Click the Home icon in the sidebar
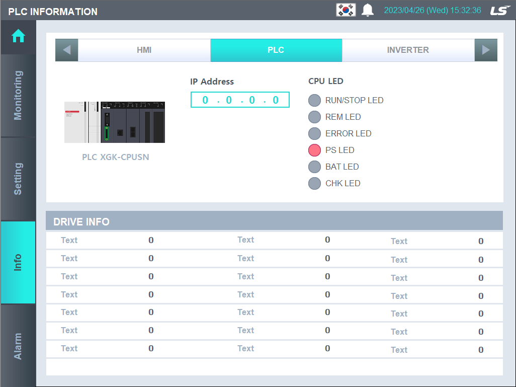Image resolution: width=516 pixels, height=387 pixels. [x=18, y=37]
